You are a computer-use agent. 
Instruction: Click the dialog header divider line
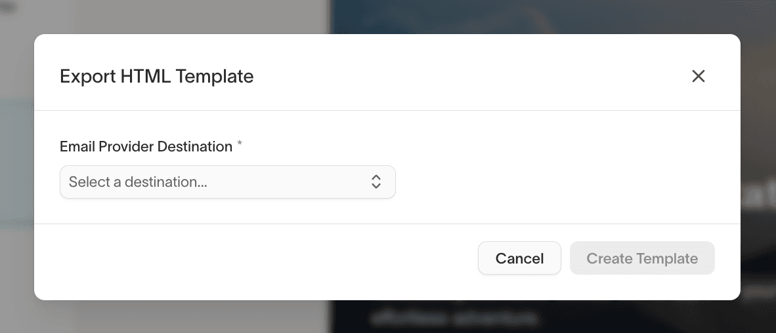pyautogui.click(x=387, y=110)
